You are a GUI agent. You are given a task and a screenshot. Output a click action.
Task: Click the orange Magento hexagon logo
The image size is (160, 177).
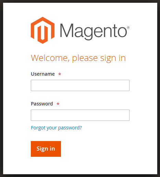[x=42, y=30]
